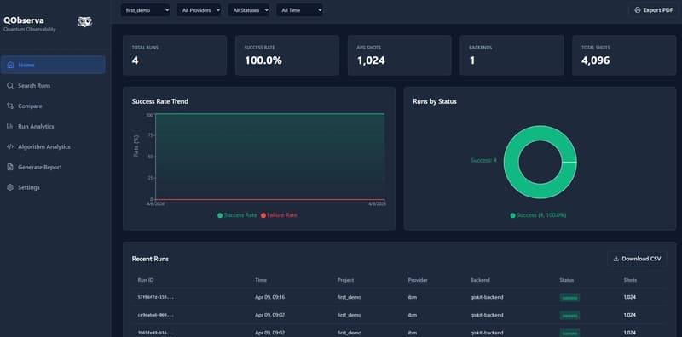Click the Run ID column header
Image resolution: width=682 pixels, height=337 pixels.
click(146, 280)
